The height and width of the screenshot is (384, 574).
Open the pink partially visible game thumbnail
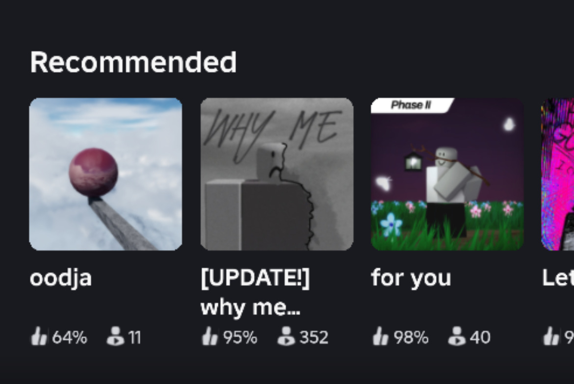(x=557, y=174)
